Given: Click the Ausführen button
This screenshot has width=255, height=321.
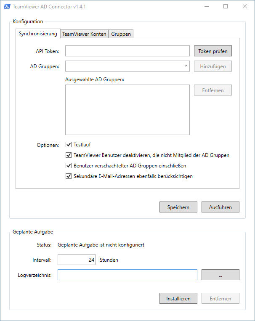Looking at the screenshot, I should click(x=220, y=207).
